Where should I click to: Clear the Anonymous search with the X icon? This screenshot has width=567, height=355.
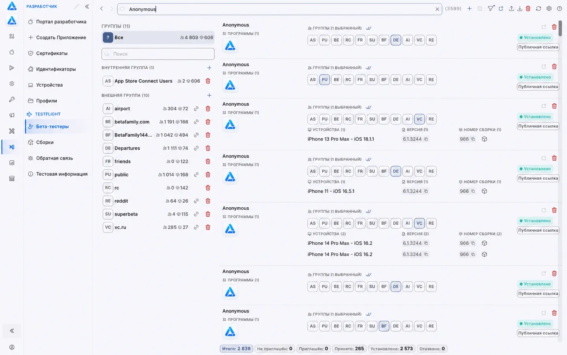(437, 9)
